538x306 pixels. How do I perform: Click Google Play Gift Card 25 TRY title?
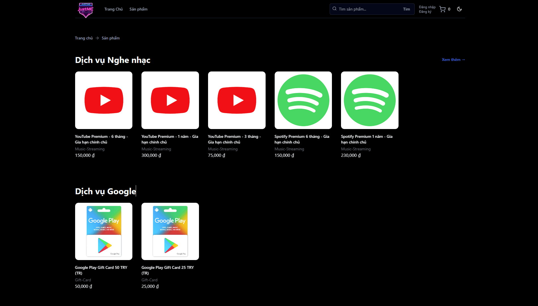pyautogui.click(x=168, y=270)
